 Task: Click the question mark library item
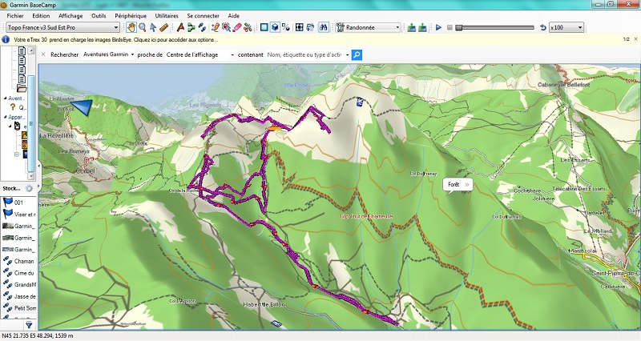(13, 107)
